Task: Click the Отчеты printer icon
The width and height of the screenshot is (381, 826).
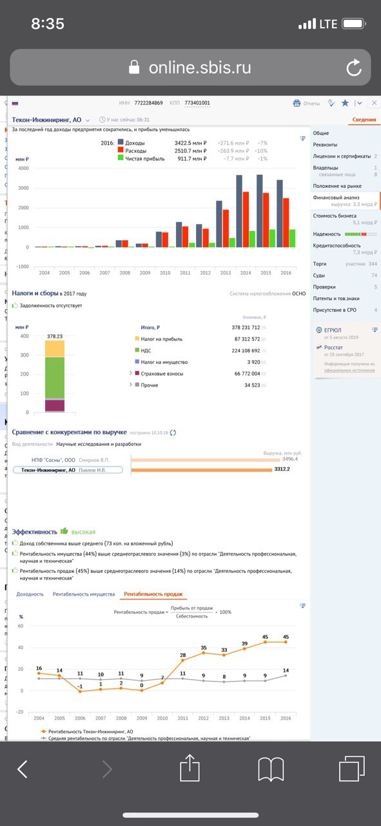Action: (x=297, y=103)
